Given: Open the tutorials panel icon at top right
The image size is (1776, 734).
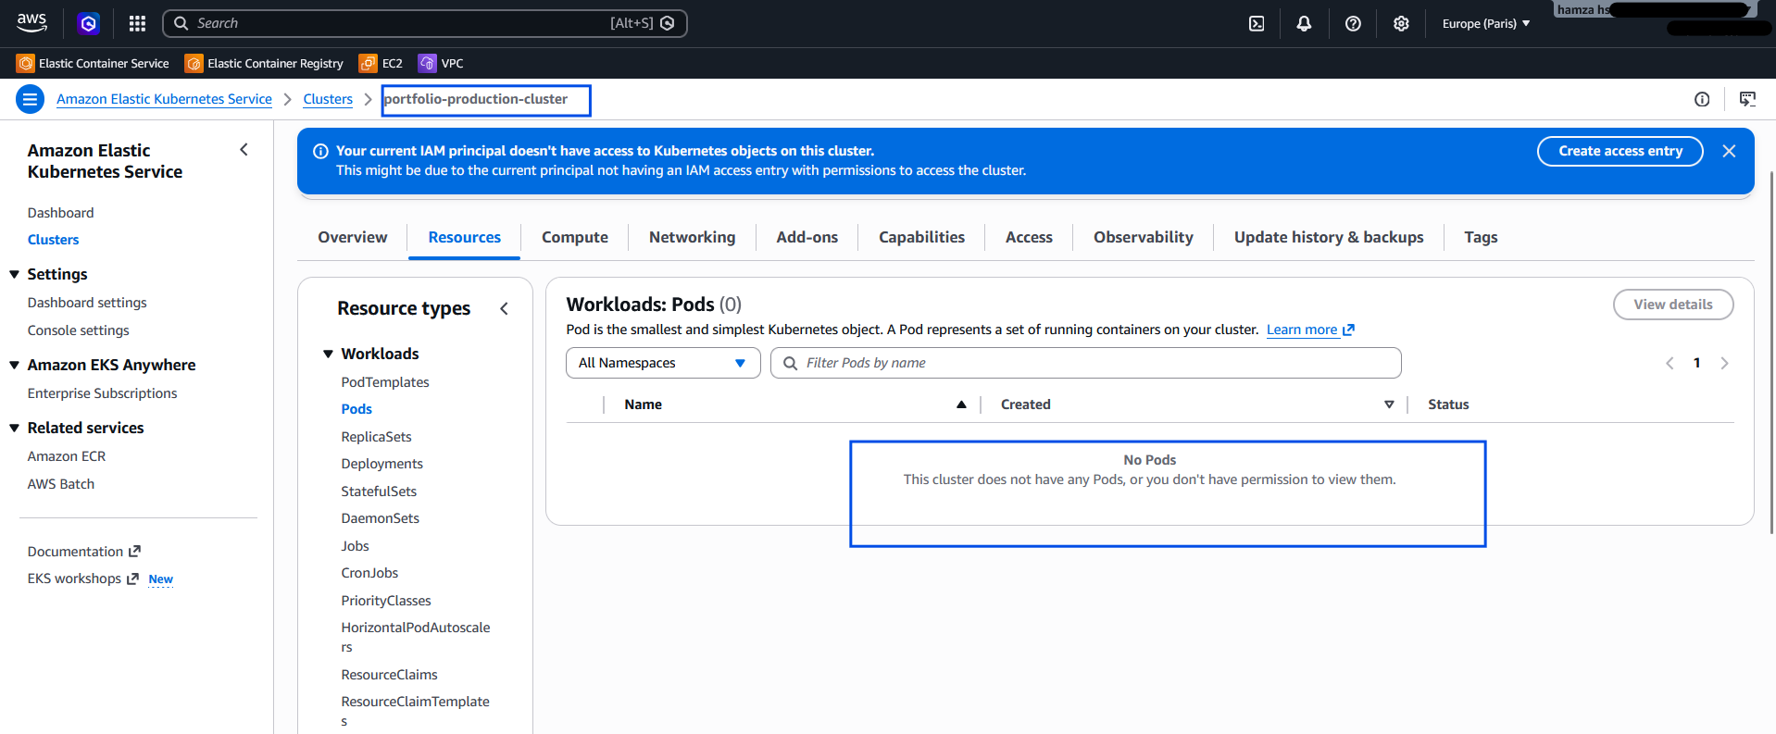Looking at the screenshot, I should [x=1747, y=99].
